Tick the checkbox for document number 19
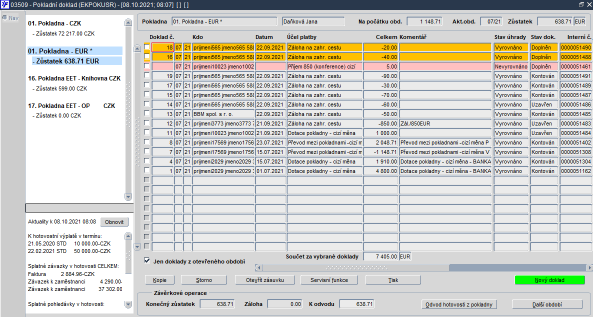This screenshot has width=593, height=317. pyautogui.click(x=146, y=75)
